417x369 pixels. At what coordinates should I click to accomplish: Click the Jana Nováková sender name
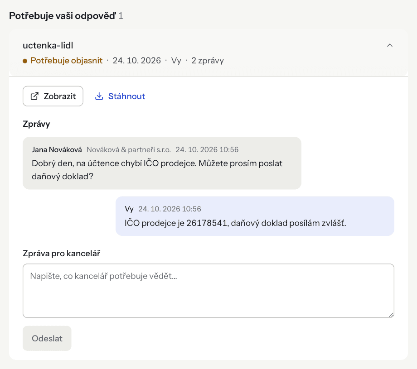tap(57, 149)
